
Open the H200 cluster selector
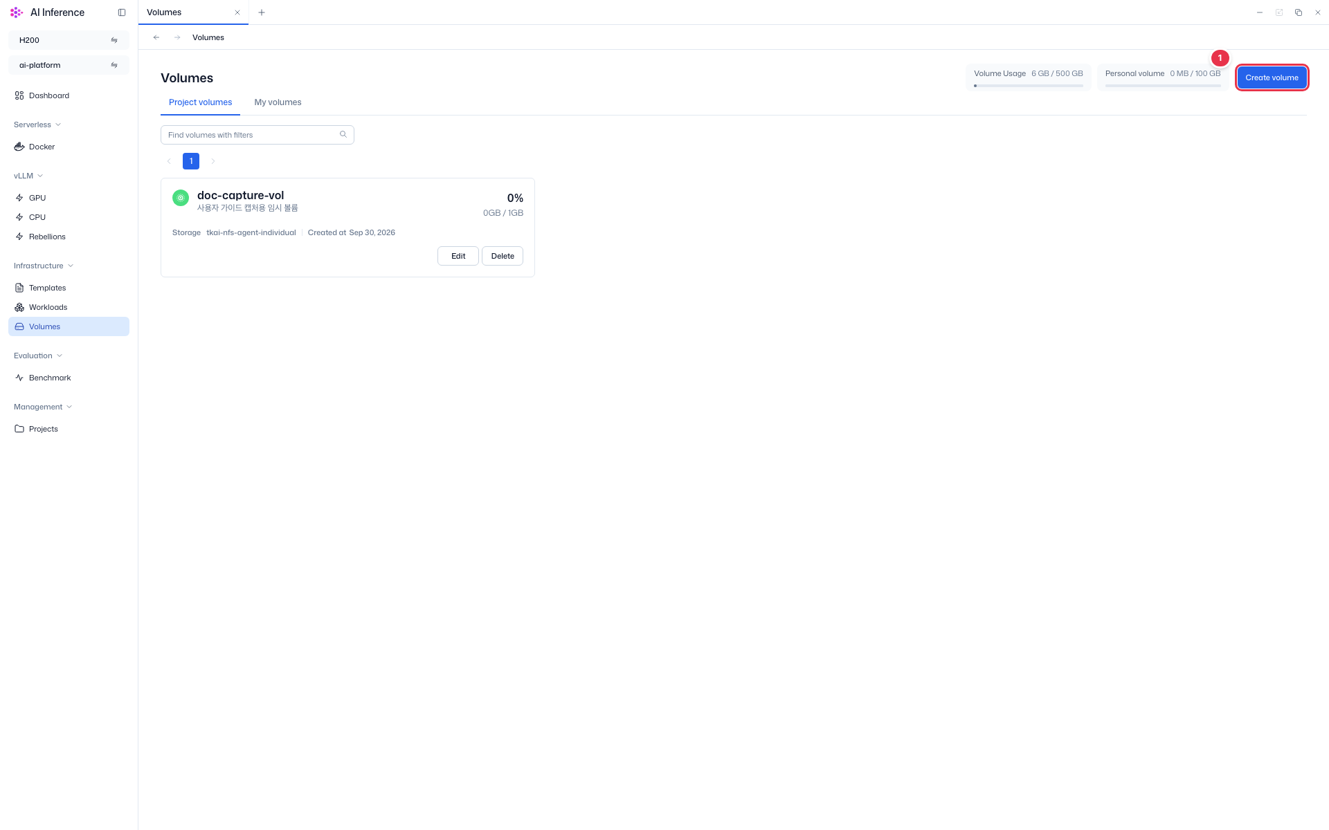(x=69, y=40)
